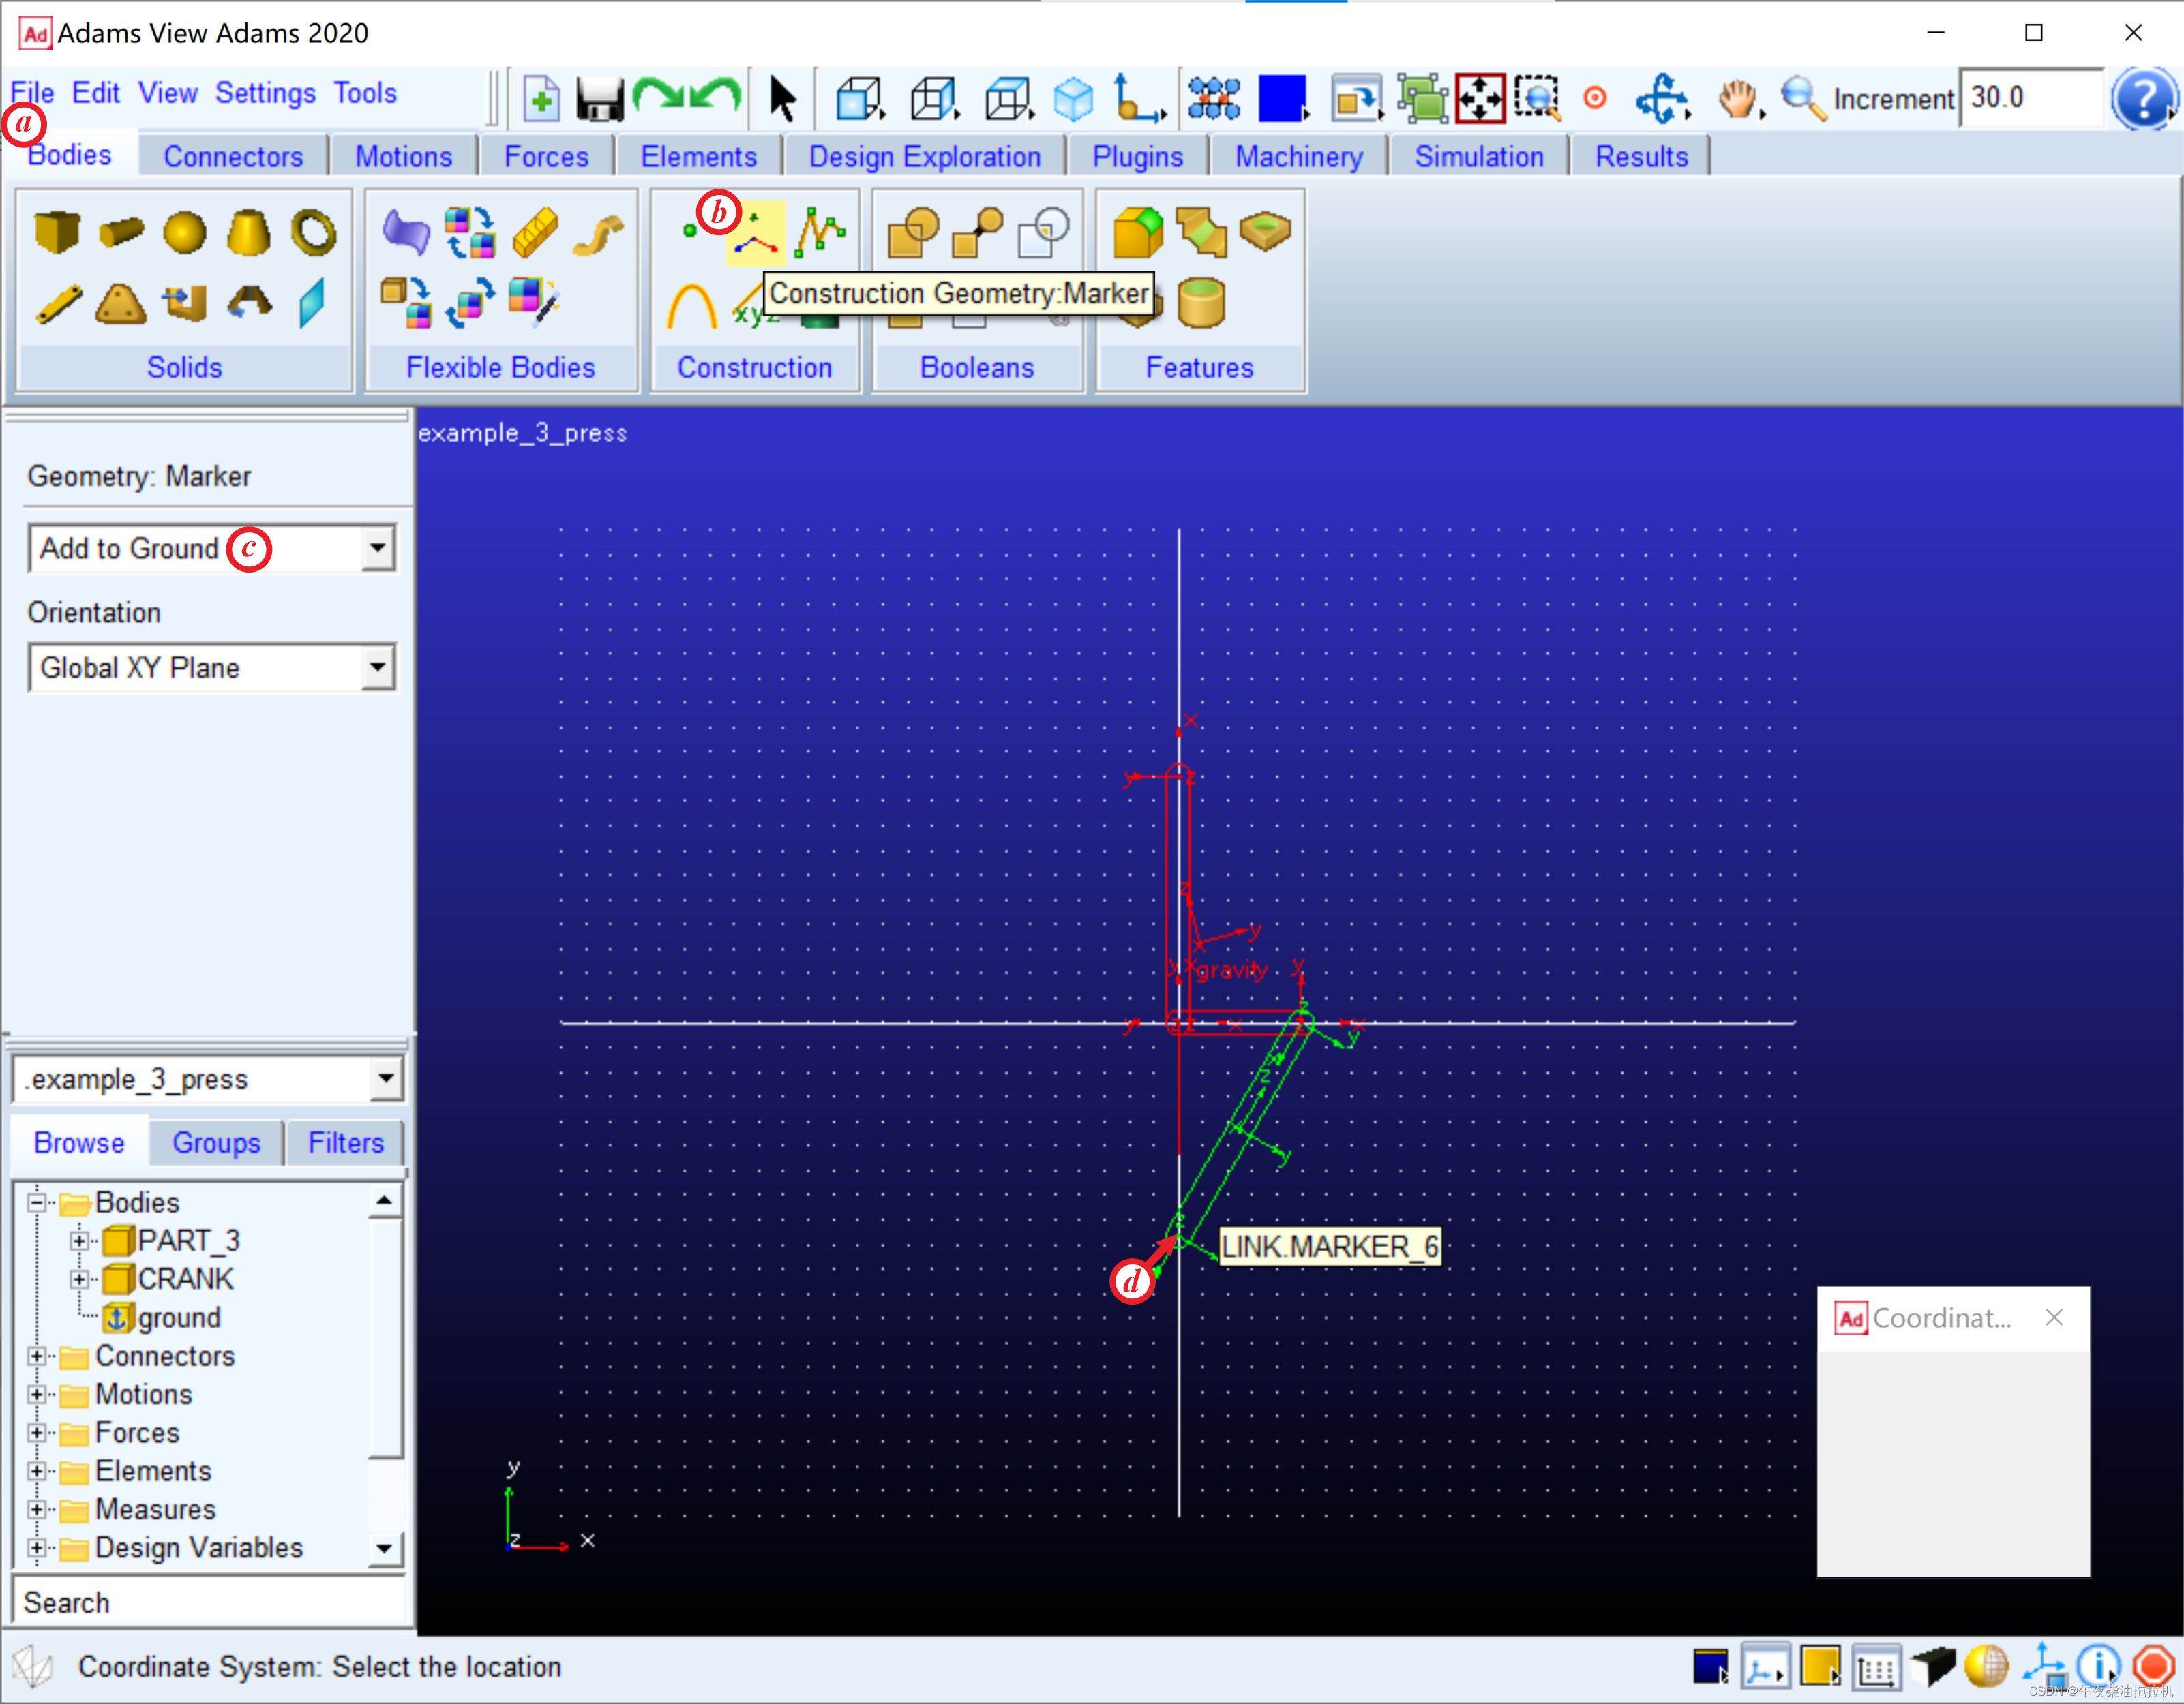The height and width of the screenshot is (1704, 2184).
Task: Select the Boolean Merge bodies tool
Action: click(977, 232)
